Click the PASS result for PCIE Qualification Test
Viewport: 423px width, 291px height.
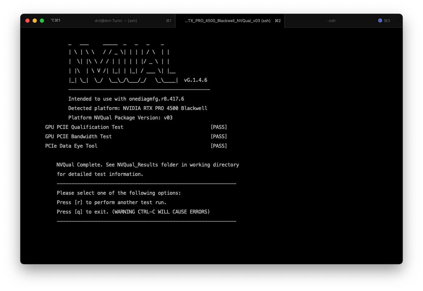click(x=219, y=127)
